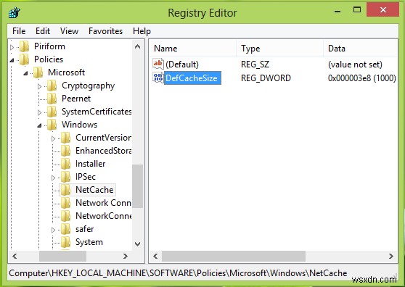The height and width of the screenshot is (287, 405).
Task: Open the View menu
Action: [x=69, y=31]
